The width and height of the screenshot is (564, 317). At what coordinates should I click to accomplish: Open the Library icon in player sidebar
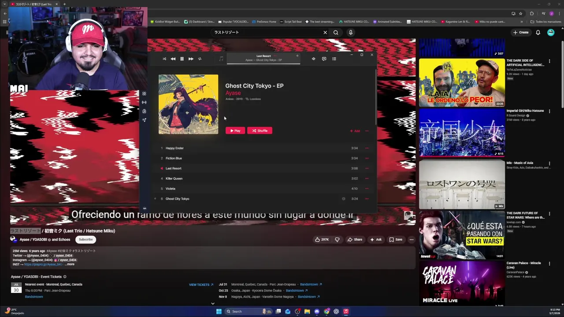[x=144, y=111]
